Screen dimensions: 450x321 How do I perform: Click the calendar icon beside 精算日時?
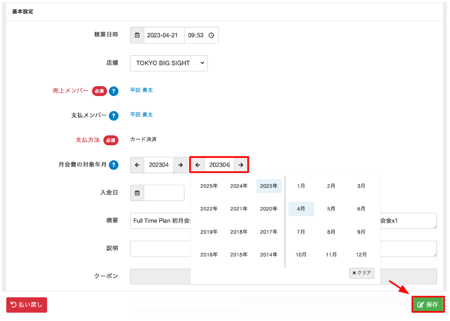(137, 35)
